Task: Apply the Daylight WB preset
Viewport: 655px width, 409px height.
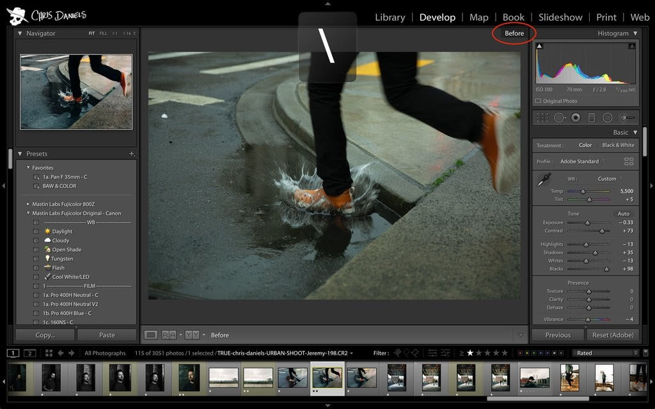Action: click(62, 231)
